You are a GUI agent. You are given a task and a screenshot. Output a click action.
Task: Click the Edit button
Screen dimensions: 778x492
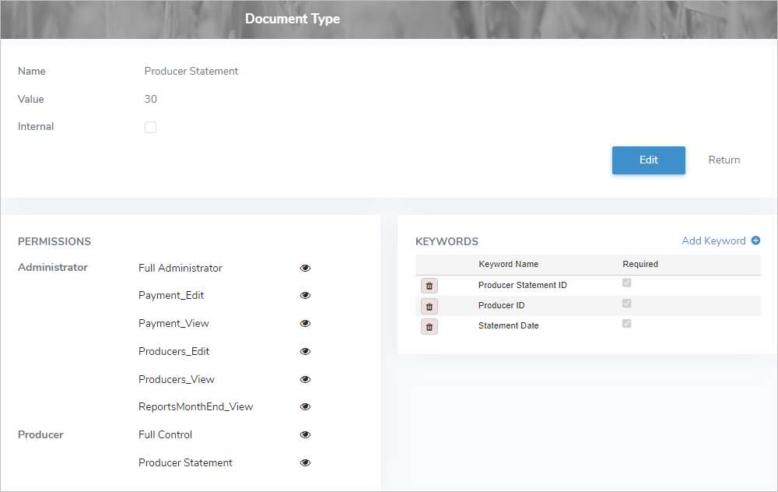(x=648, y=160)
